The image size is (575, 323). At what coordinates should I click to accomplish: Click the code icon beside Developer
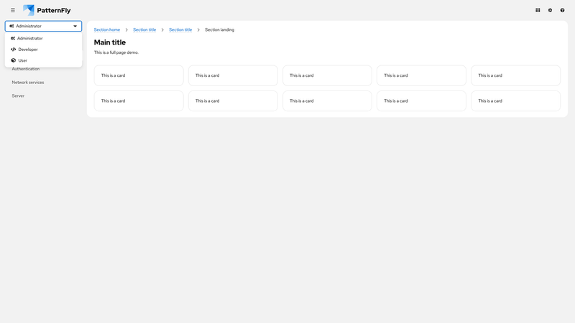(x=13, y=49)
